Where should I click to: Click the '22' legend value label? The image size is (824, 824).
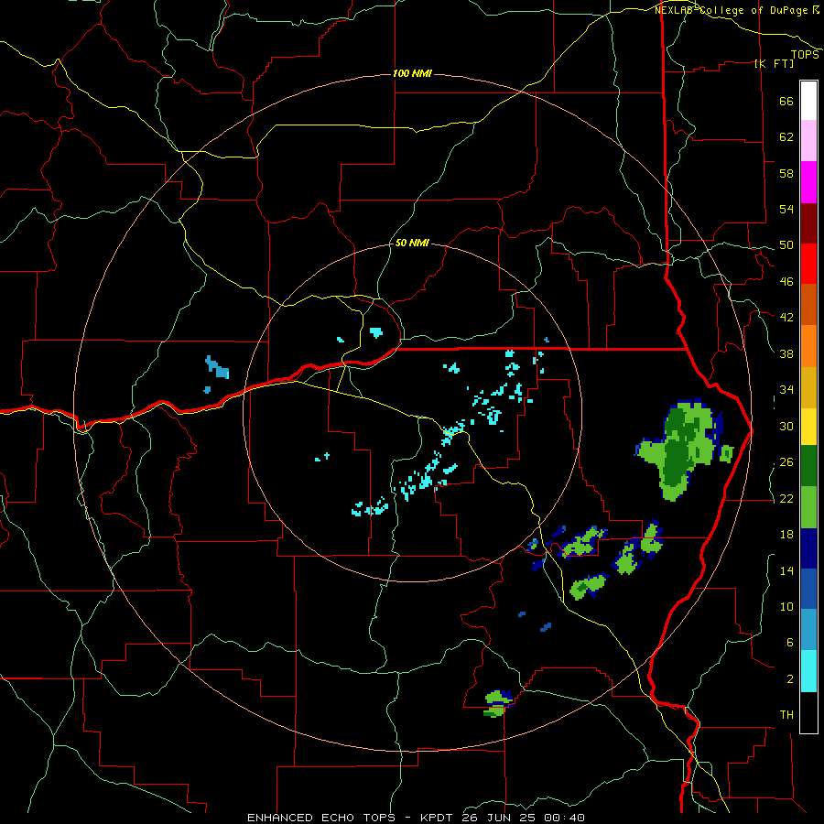(x=786, y=499)
